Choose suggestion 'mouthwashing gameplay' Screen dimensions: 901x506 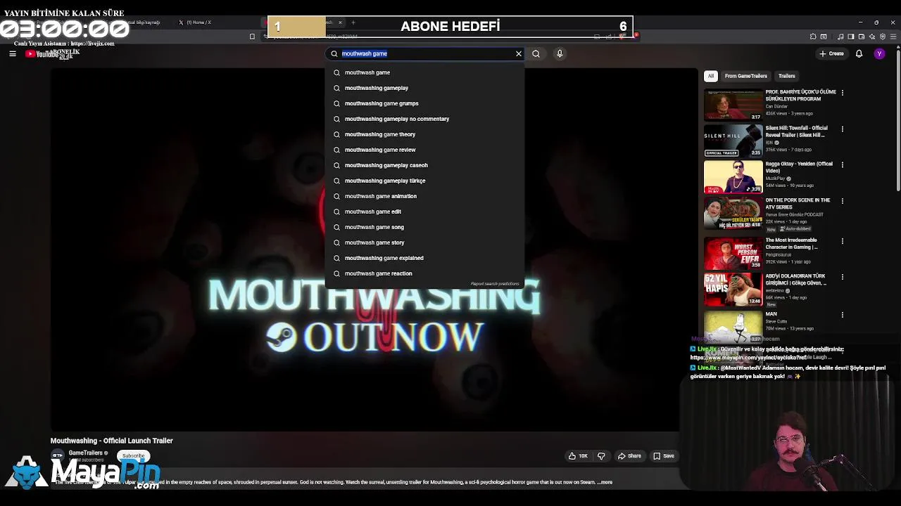tap(424, 88)
